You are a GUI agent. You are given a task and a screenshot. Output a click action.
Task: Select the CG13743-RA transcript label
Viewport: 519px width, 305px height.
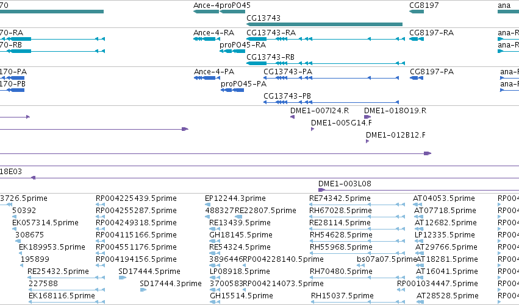(271, 33)
